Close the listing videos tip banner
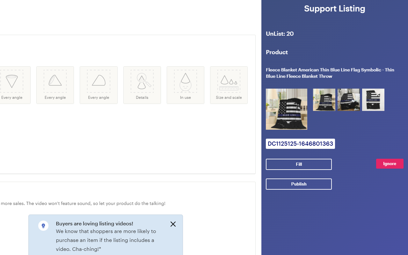Viewport: 408px width, 255px height. [173, 224]
